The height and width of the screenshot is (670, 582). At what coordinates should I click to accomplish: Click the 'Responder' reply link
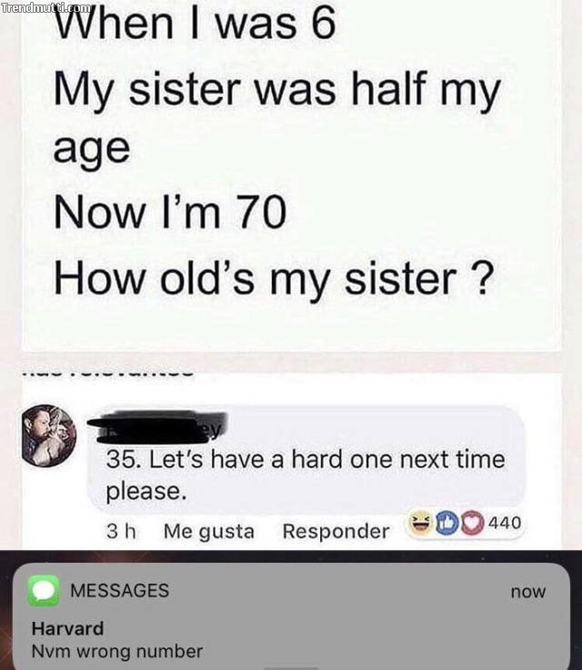[336, 532]
